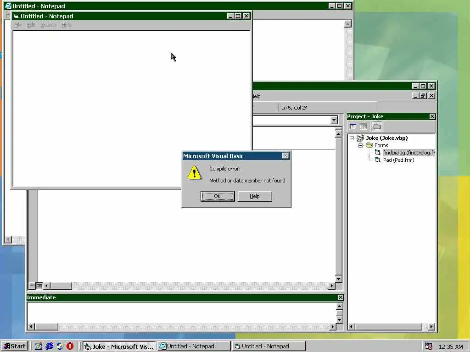Click code window scroll down arrow

pos(338,279)
